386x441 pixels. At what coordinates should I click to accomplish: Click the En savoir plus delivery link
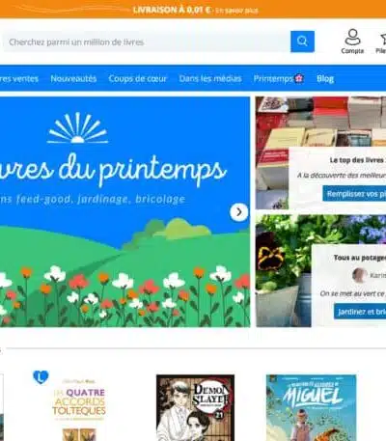[x=236, y=11]
